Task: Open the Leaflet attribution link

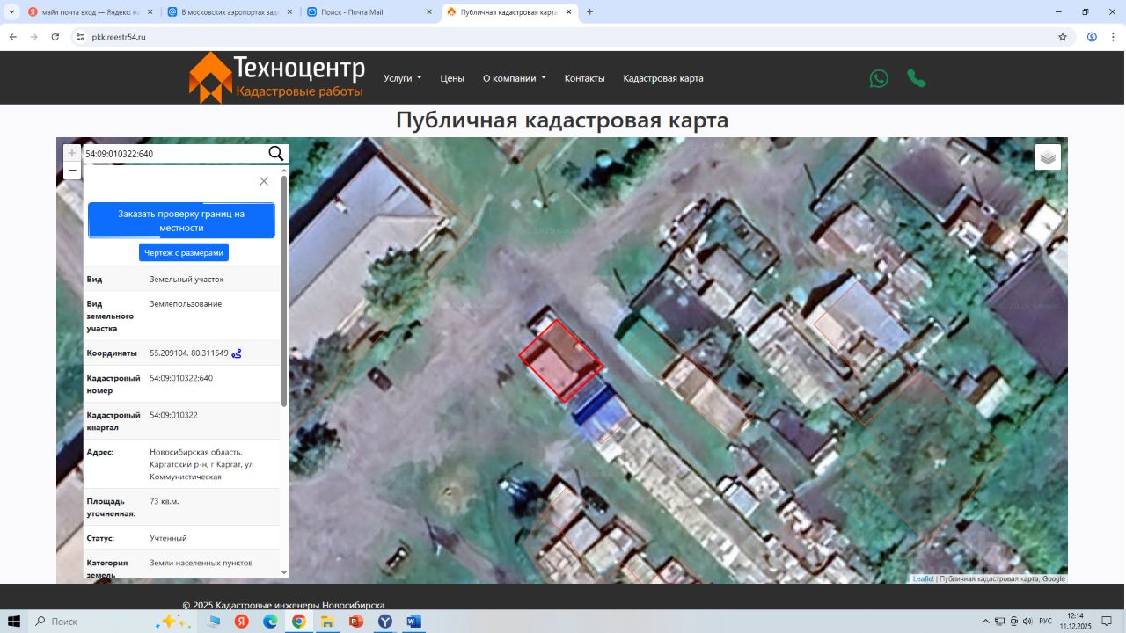Action: [923, 578]
